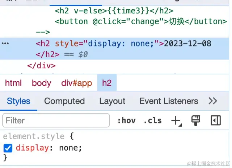Focus the Filter styles input field
This screenshot has height=168, width=232.
coord(56,120)
